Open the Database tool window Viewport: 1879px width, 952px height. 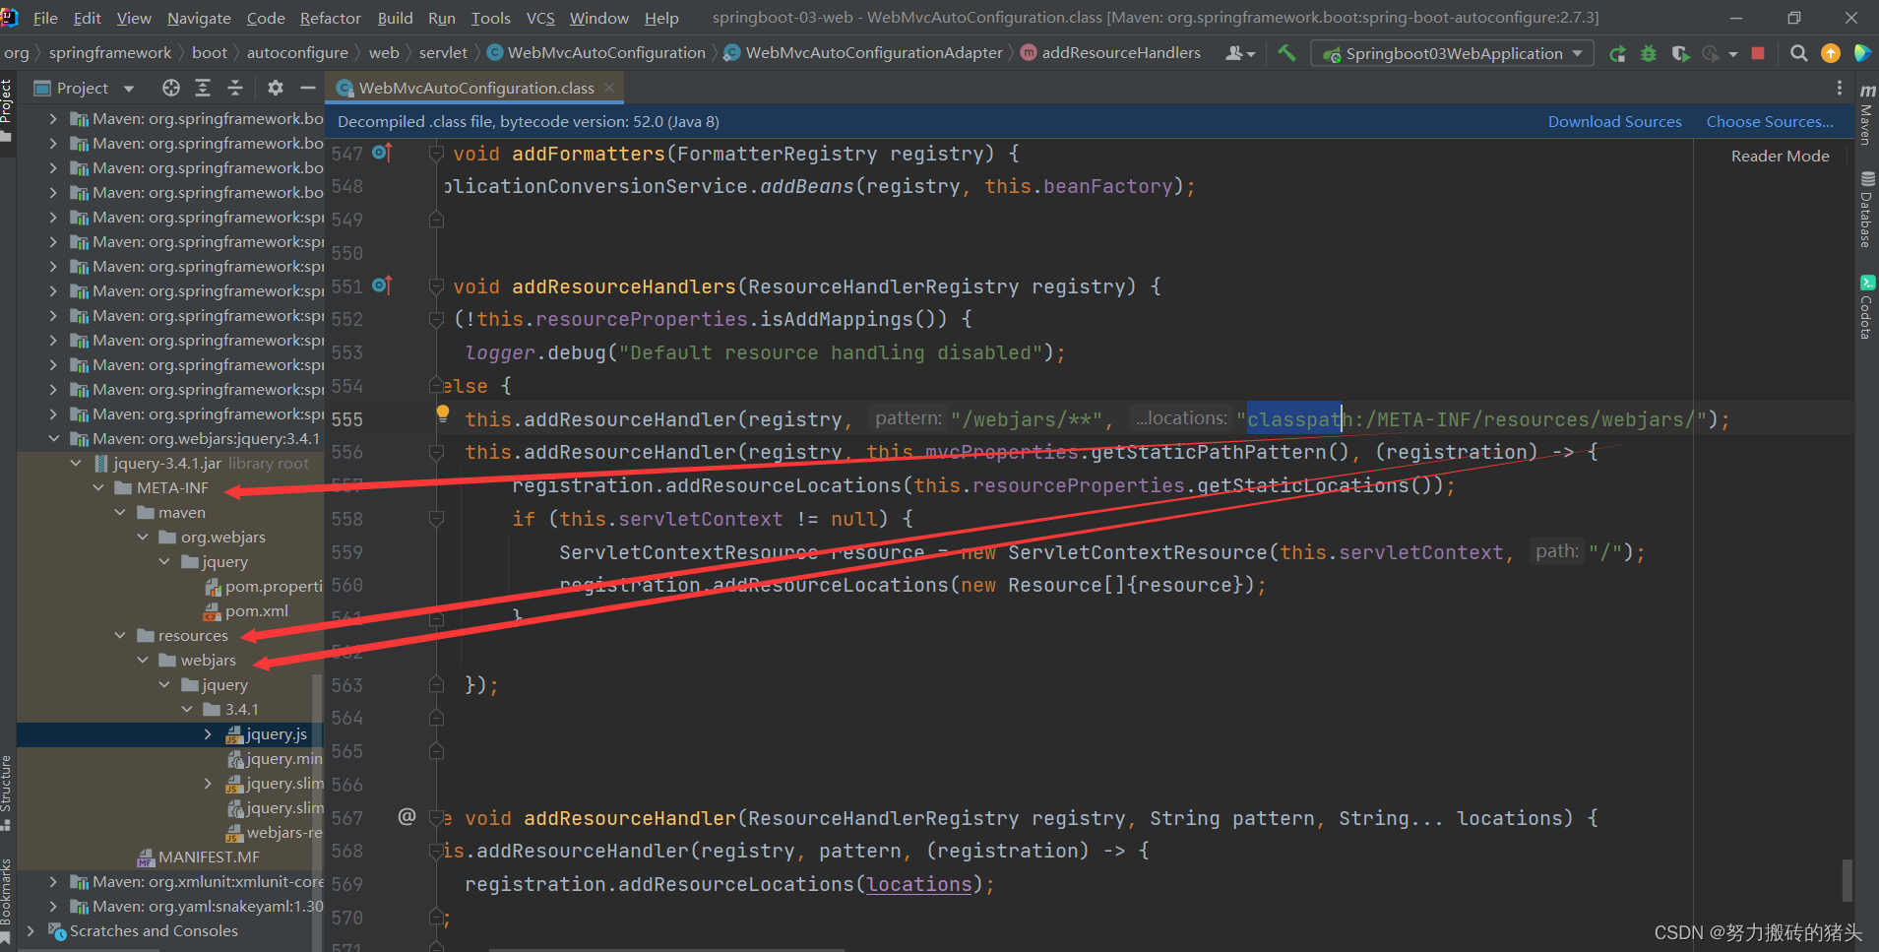coord(1866,209)
